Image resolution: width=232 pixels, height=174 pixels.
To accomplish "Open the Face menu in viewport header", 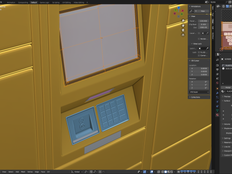I will coord(43,172).
